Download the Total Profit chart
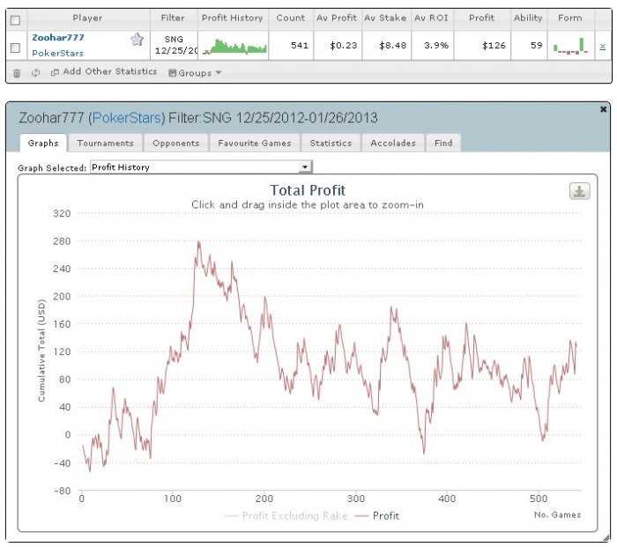The height and width of the screenshot is (547, 617). 579,191
